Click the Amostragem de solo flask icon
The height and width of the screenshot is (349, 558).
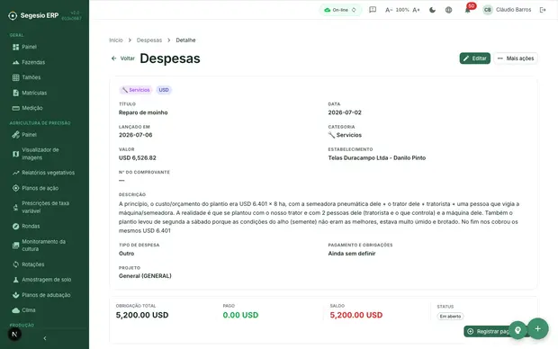pos(15,280)
